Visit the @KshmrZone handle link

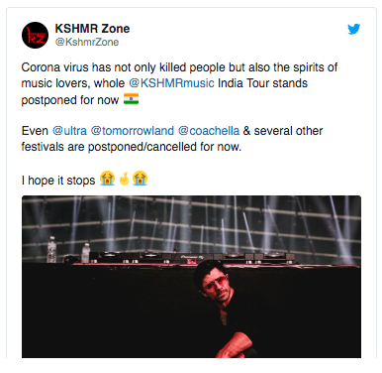[x=87, y=42]
